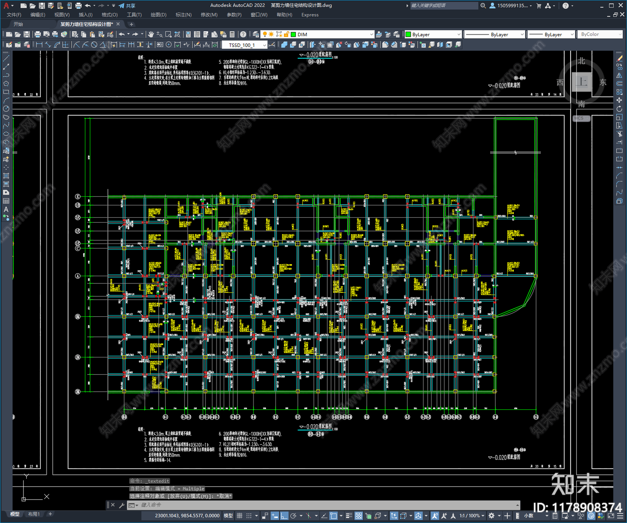Select the Rotate tool in modify toolbar
The height and width of the screenshot is (523, 627).
point(619,109)
